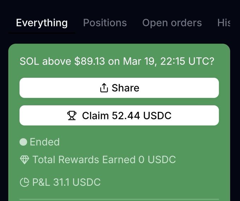
Task: Click the underline beneath the Everything tab
Action: pyautogui.click(x=42, y=33)
